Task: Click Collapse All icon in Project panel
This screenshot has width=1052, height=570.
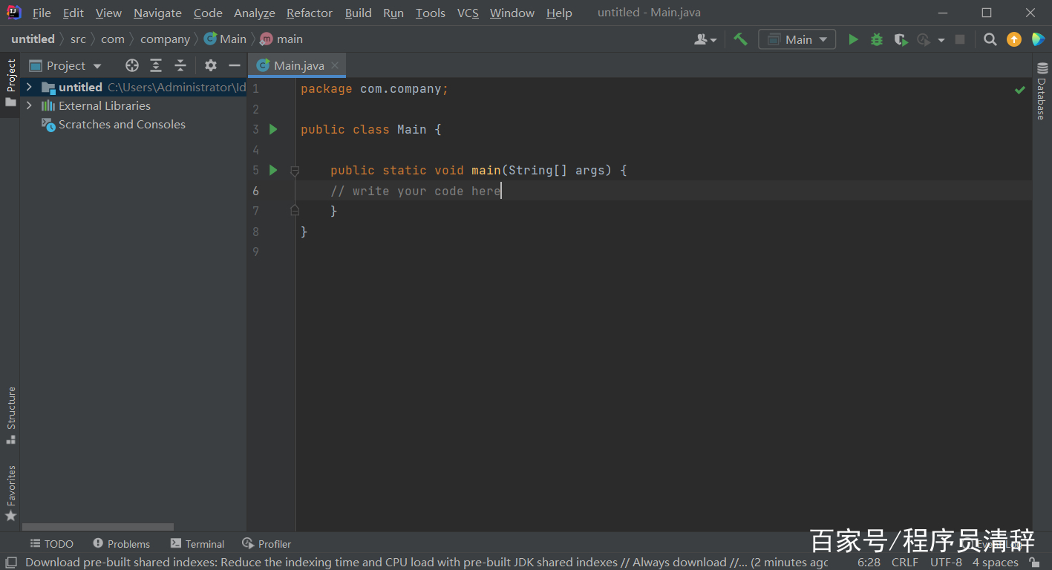Action: click(180, 65)
